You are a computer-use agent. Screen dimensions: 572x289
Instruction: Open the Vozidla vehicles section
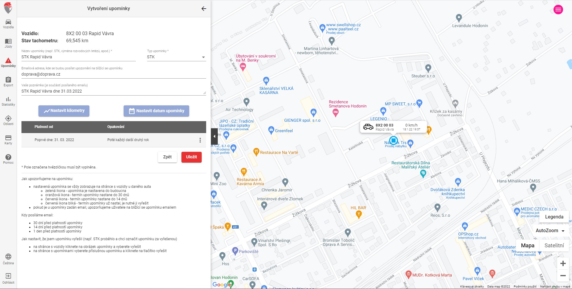tap(8, 24)
